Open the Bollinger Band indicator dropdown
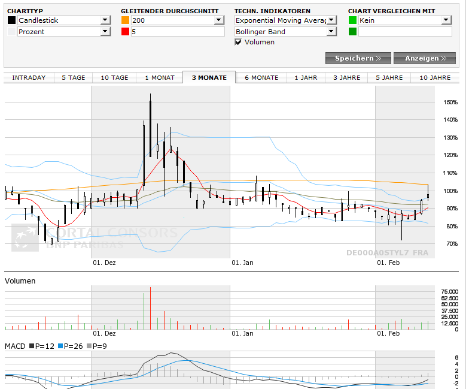 285,32
